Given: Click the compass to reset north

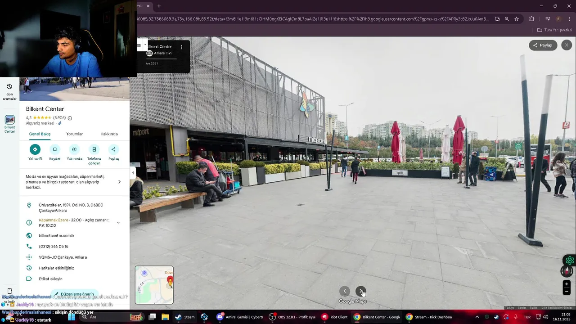Looking at the screenshot, I should tap(567, 271).
